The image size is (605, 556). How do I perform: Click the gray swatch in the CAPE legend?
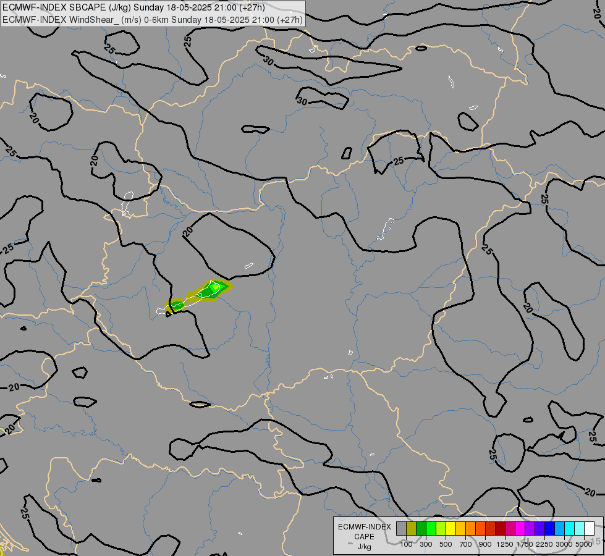pyautogui.click(x=401, y=528)
